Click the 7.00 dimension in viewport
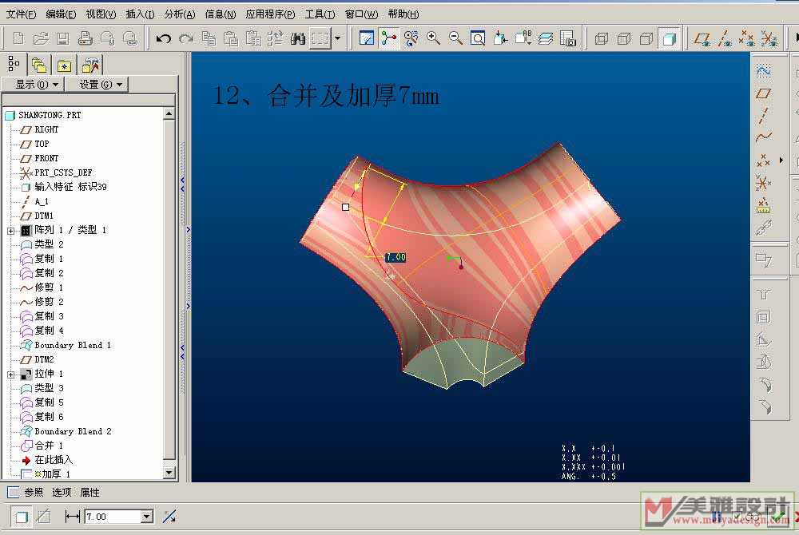This screenshot has width=799, height=535. pos(396,258)
